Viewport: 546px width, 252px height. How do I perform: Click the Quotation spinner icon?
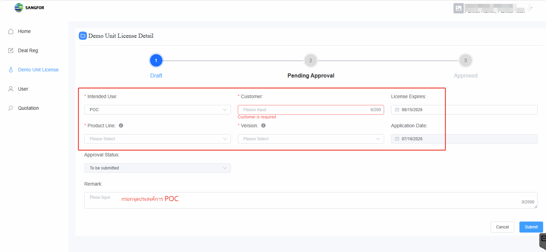point(11,108)
